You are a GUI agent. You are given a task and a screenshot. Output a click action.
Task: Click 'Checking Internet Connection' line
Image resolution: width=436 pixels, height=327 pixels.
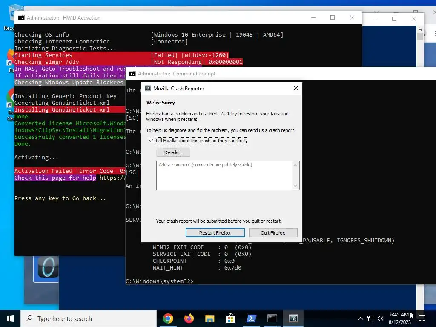pyautogui.click(x=101, y=41)
